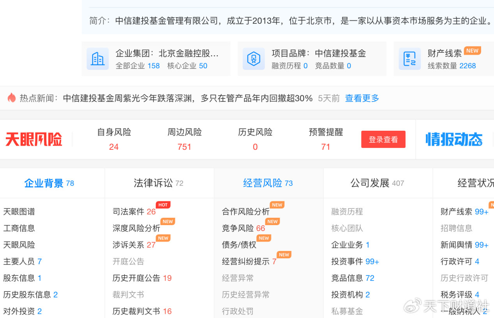494x318 pixels.
Task: Open 竞品信息 72 entry
Action: (x=353, y=278)
